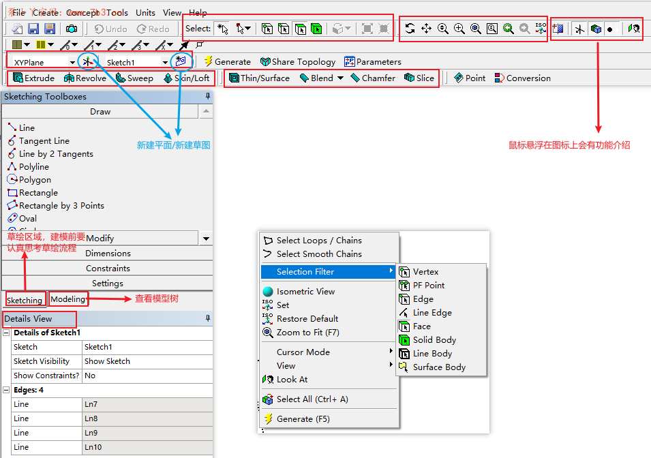The image size is (651, 458).
Task: Click Extrude in the features toolbar
Action: click(x=33, y=78)
